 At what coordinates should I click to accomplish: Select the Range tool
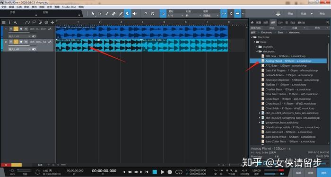[100, 14]
